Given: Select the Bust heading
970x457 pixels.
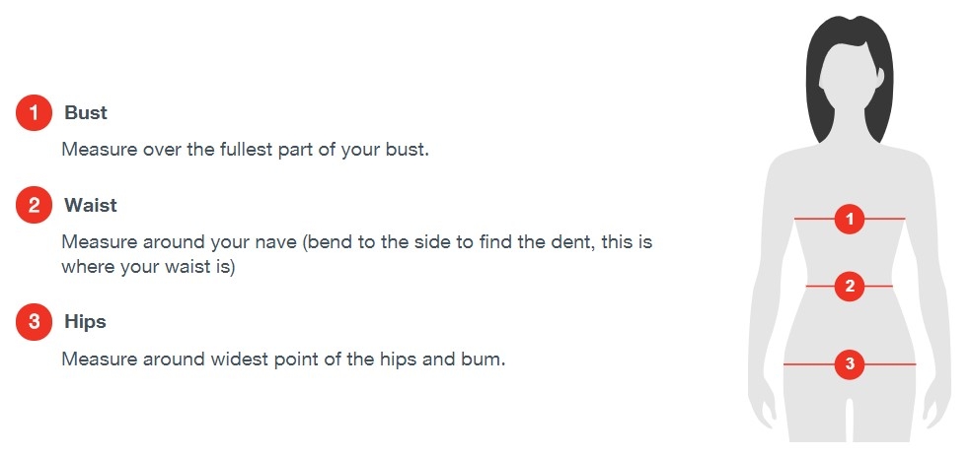Looking at the screenshot, I should (86, 113).
